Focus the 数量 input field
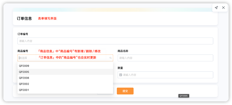The image size is (232, 105). coord(165,75)
